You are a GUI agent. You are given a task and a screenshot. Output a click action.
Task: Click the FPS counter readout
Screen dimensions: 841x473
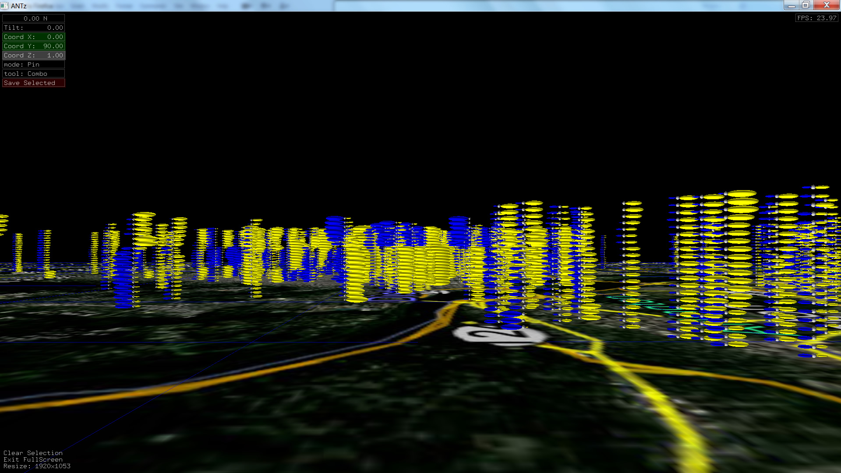[x=816, y=18]
